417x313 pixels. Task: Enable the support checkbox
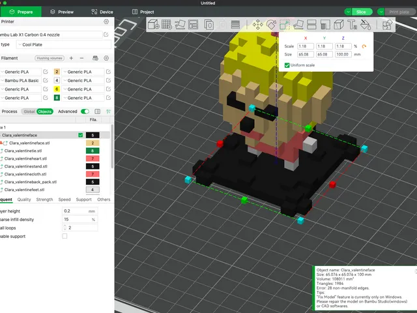[65, 236]
